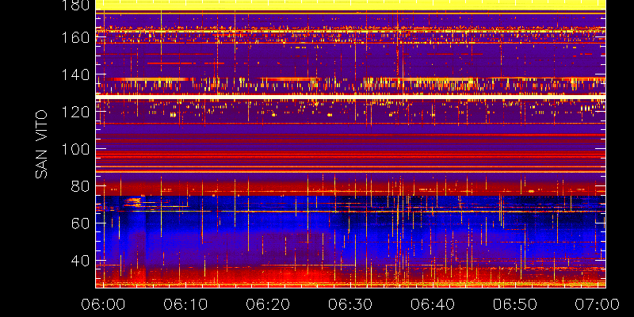Click the 06:30 time axis label
Viewport: 634px width, 317px height.
pos(350,304)
